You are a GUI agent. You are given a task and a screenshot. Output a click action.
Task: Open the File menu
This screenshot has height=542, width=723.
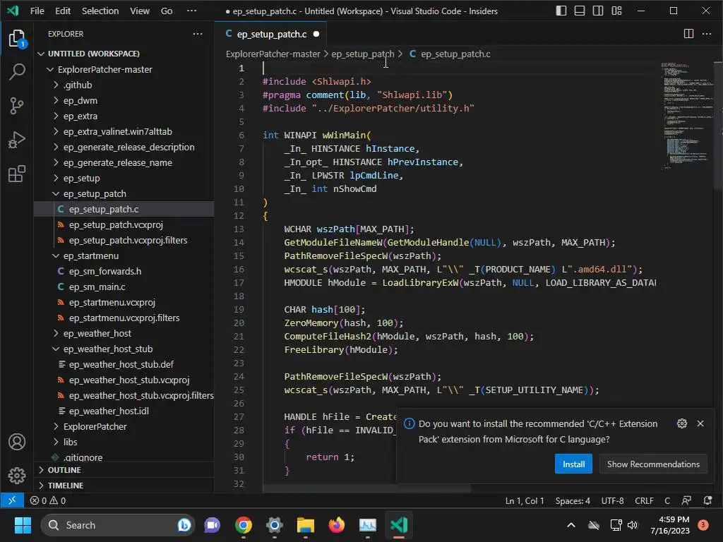(37, 11)
